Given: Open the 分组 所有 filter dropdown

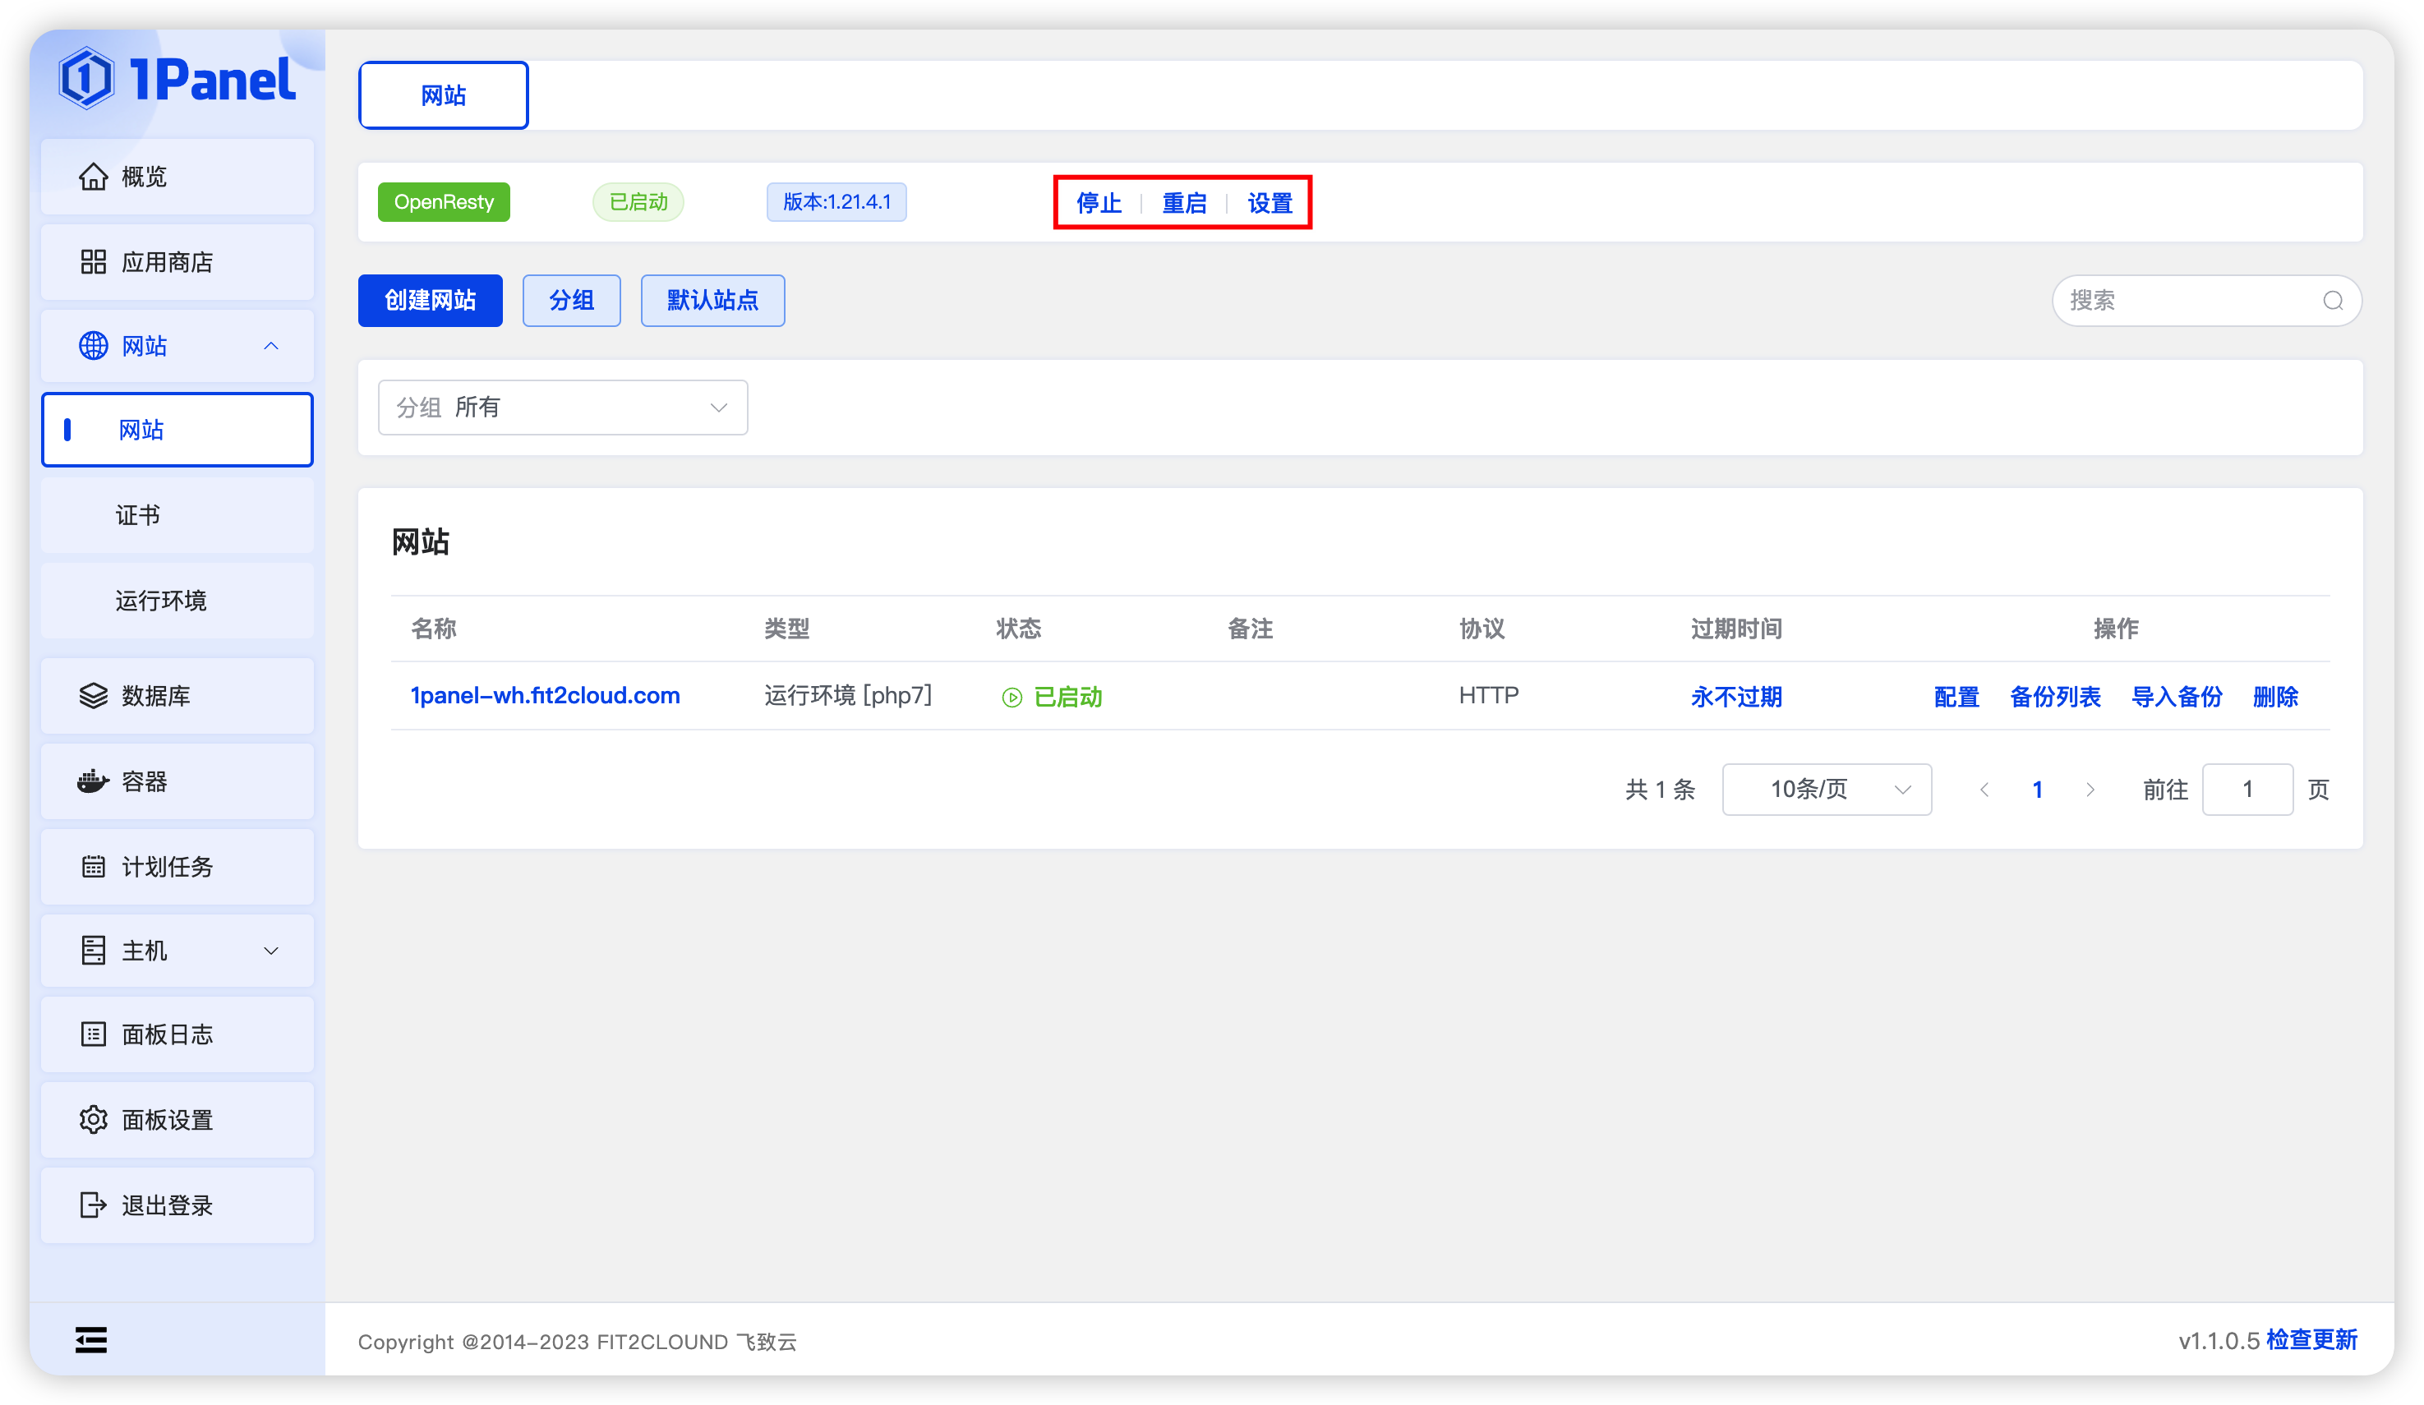Looking at the screenshot, I should point(563,408).
